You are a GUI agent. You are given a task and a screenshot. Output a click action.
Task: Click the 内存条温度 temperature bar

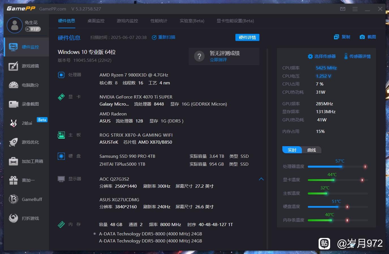pos(338,220)
